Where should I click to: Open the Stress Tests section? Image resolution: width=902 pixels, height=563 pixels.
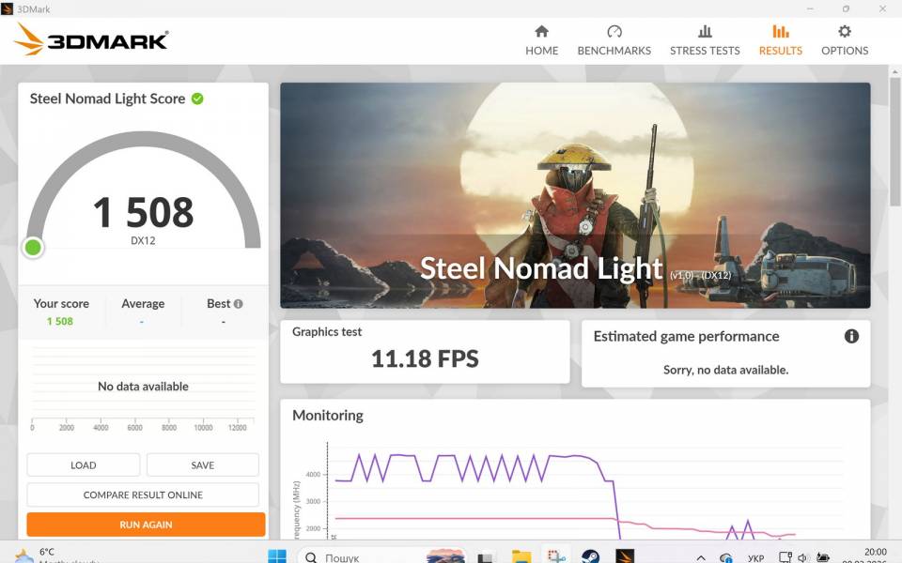tap(705, 40)
